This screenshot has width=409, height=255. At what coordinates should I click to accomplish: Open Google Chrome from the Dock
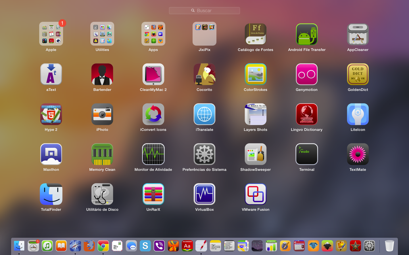(103, 246)
